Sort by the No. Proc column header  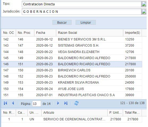pos(25,33)
